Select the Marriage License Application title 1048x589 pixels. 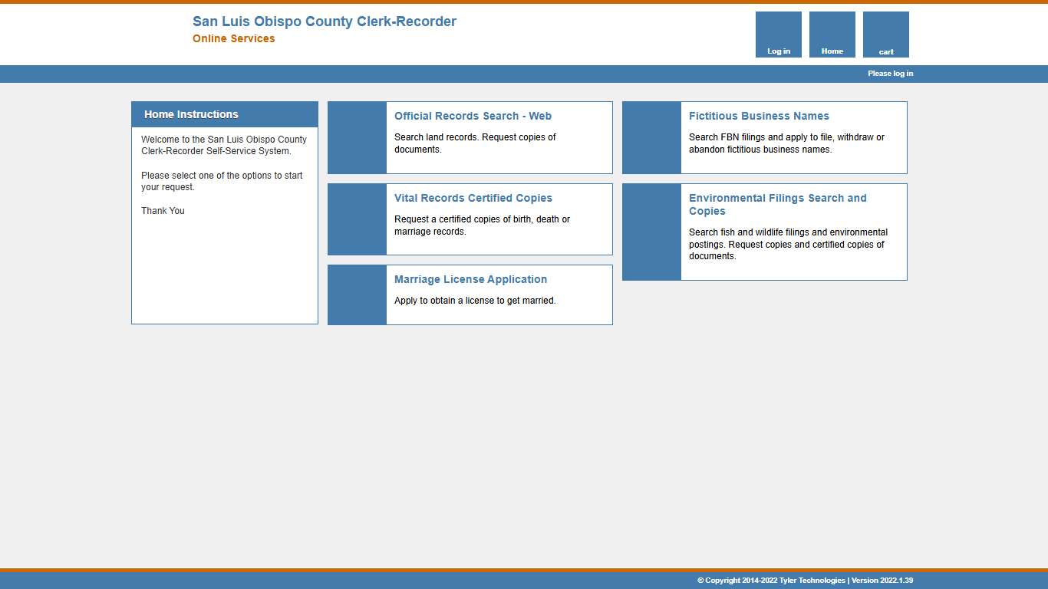470,280
